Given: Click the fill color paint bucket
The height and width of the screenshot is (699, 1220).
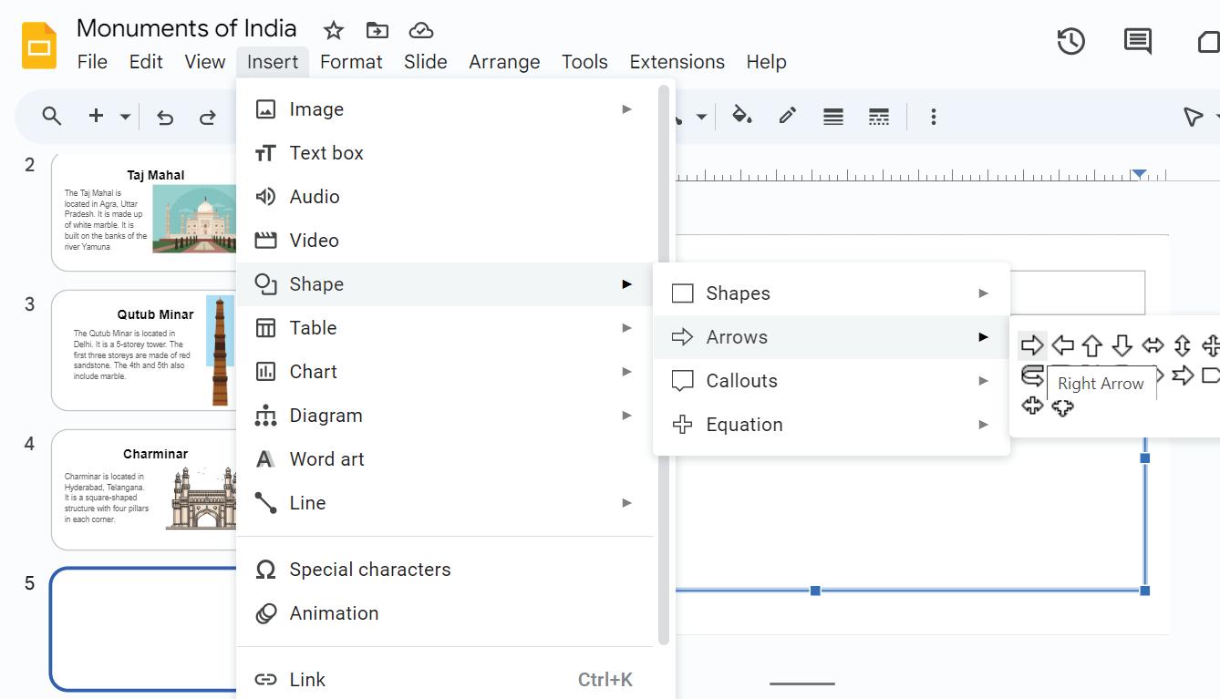Looking at the screenshot, I should click(742, 117).
